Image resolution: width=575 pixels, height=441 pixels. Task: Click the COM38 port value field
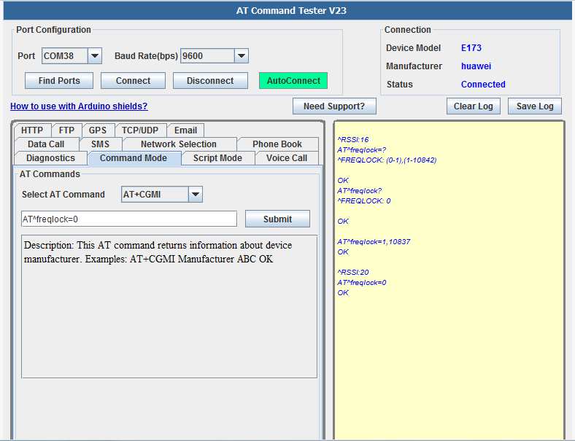(x=65, y=56)
